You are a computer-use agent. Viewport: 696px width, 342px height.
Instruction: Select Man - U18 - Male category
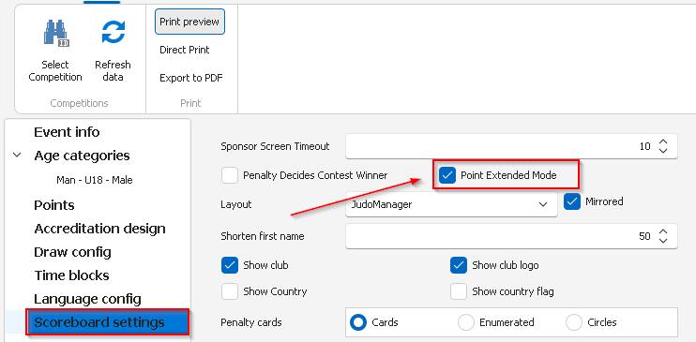coord(95,180)
